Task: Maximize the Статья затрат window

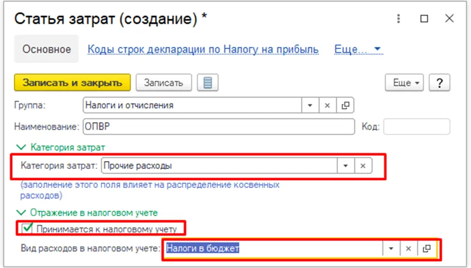Action: (424, 19)
